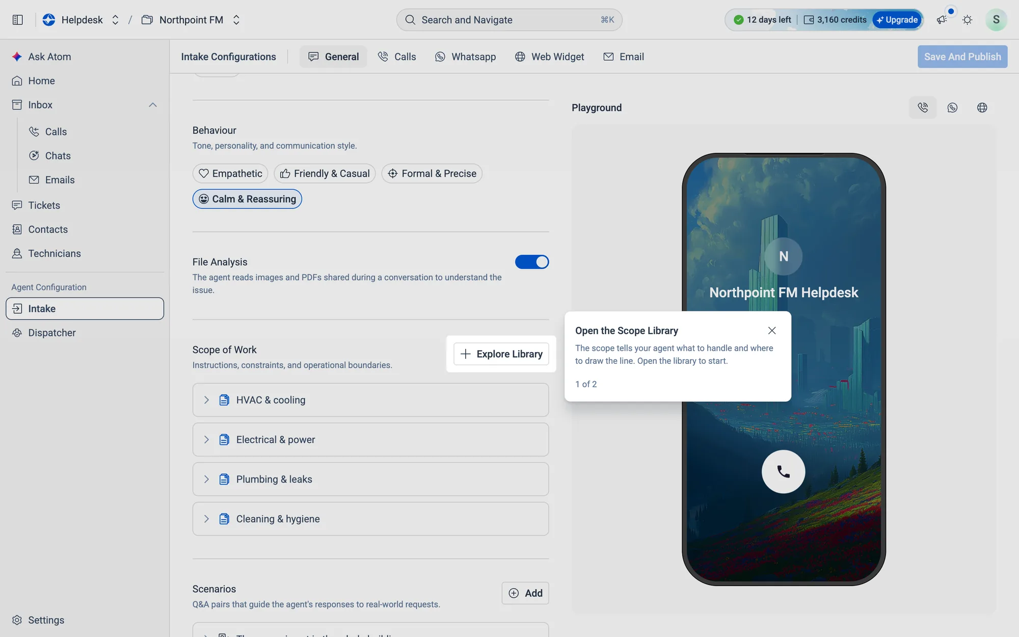Close the Open the Scope Library tooltip
Image resolution: width=1019 pixels, height=637 pixels.
coord(772,331)
